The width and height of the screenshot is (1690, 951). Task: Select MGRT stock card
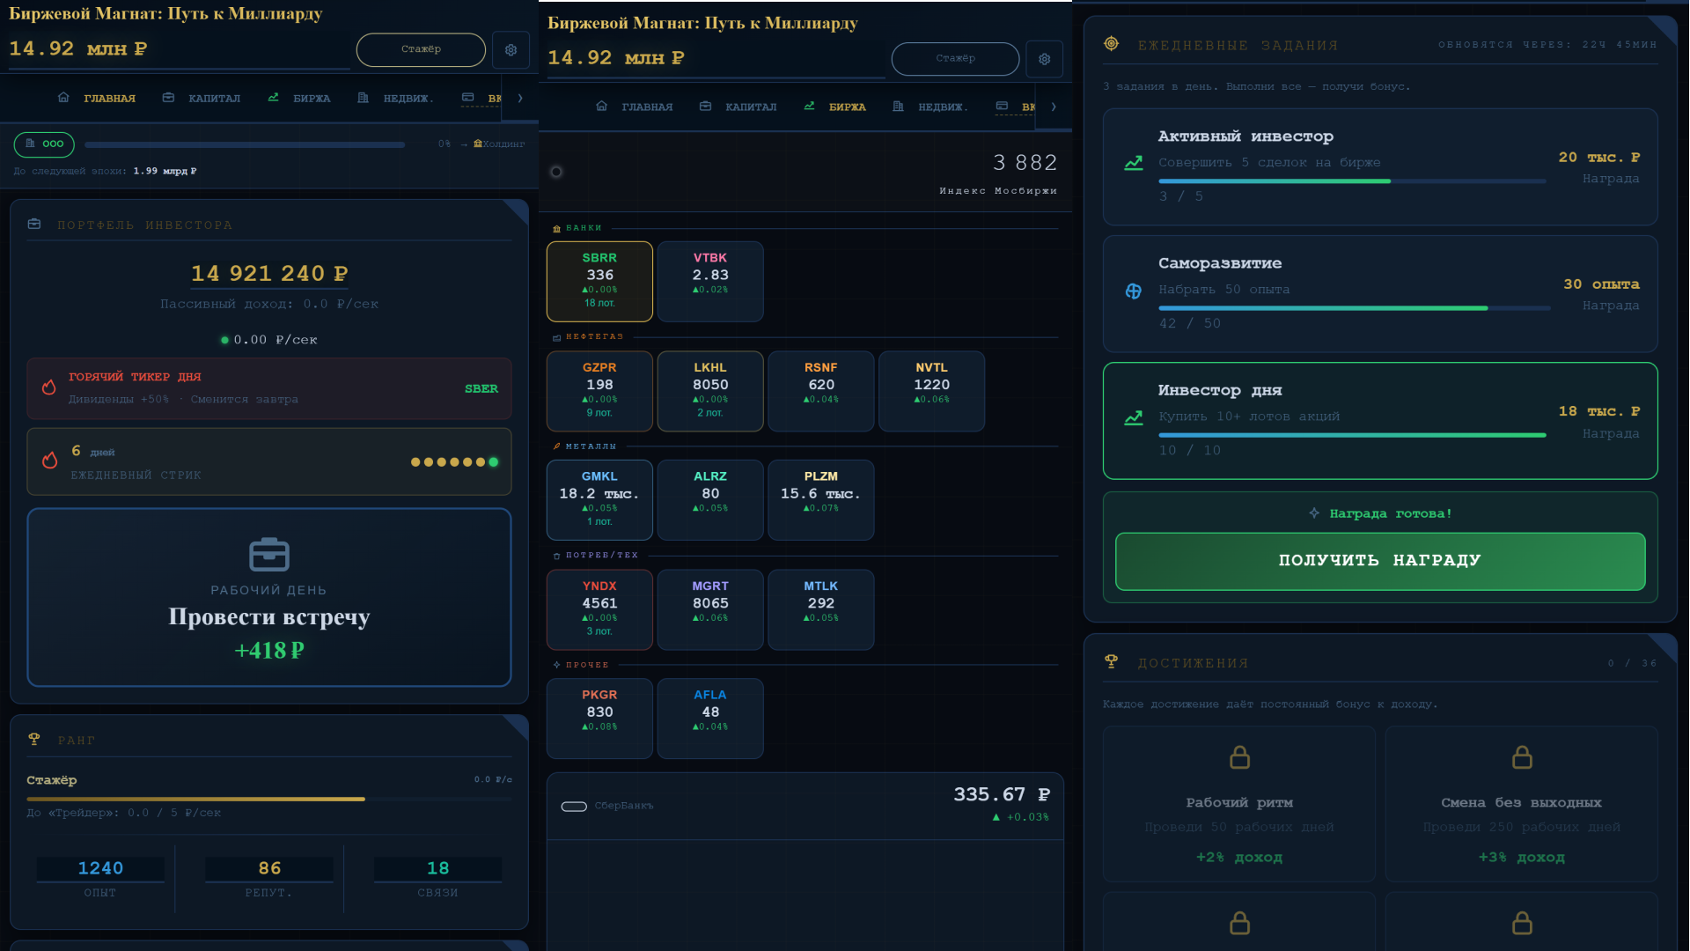click(x=710, y=609)
